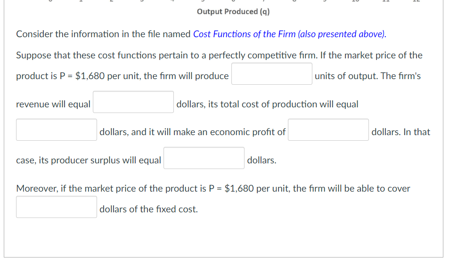Screen dimensions: 474x274
Task: Select the number 4 tick label
Action: pyautogui.click(x=173, y=1)
